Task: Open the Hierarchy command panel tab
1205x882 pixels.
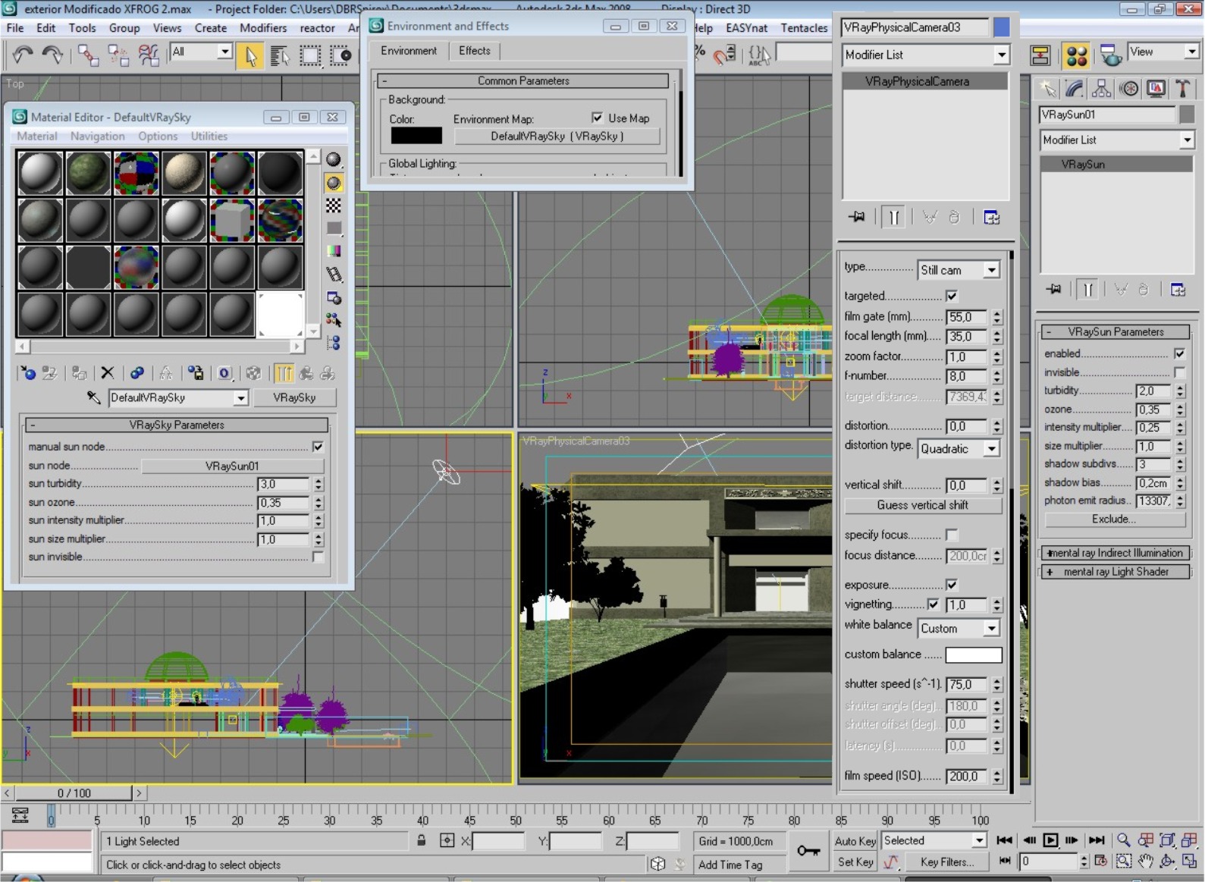Action: click(x=1101, y=89)
